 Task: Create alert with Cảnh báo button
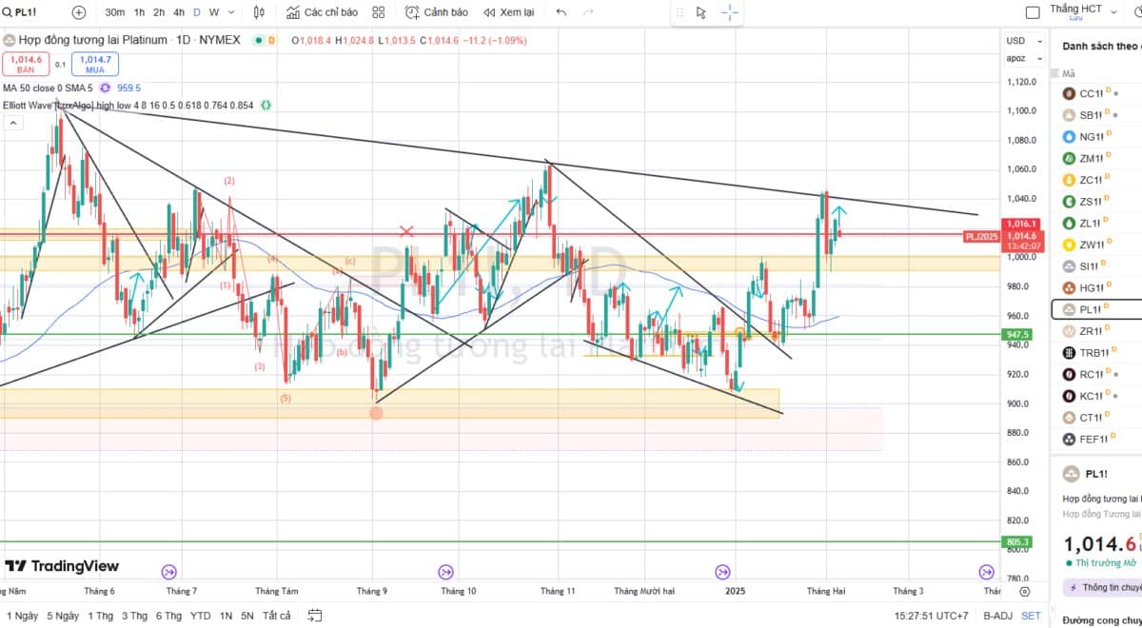437,12
